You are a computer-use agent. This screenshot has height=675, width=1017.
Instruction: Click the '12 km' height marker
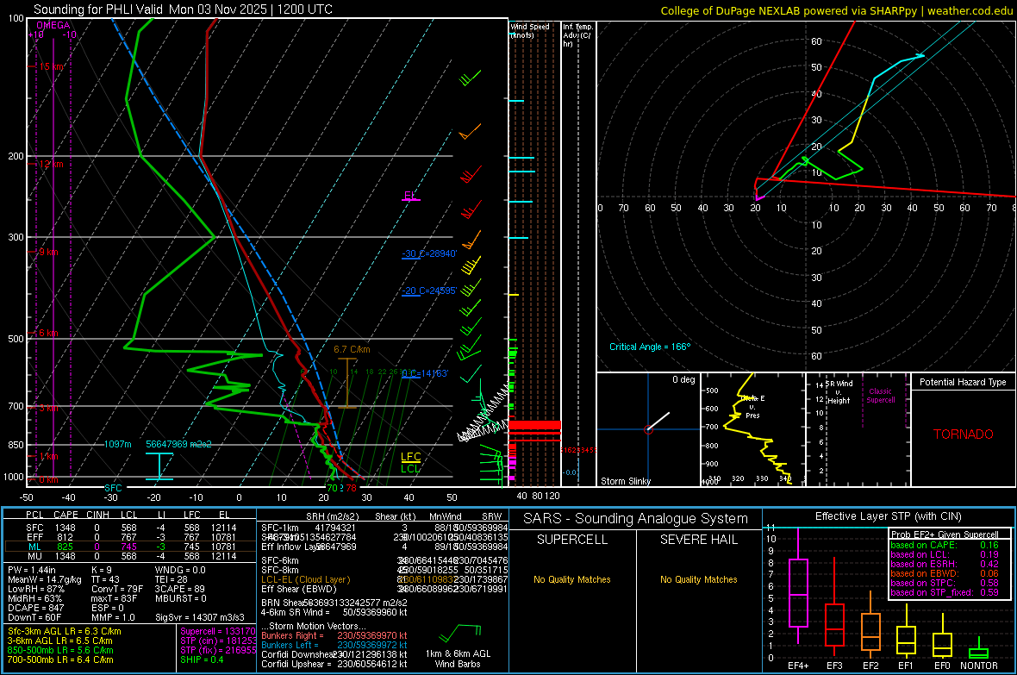51,164
